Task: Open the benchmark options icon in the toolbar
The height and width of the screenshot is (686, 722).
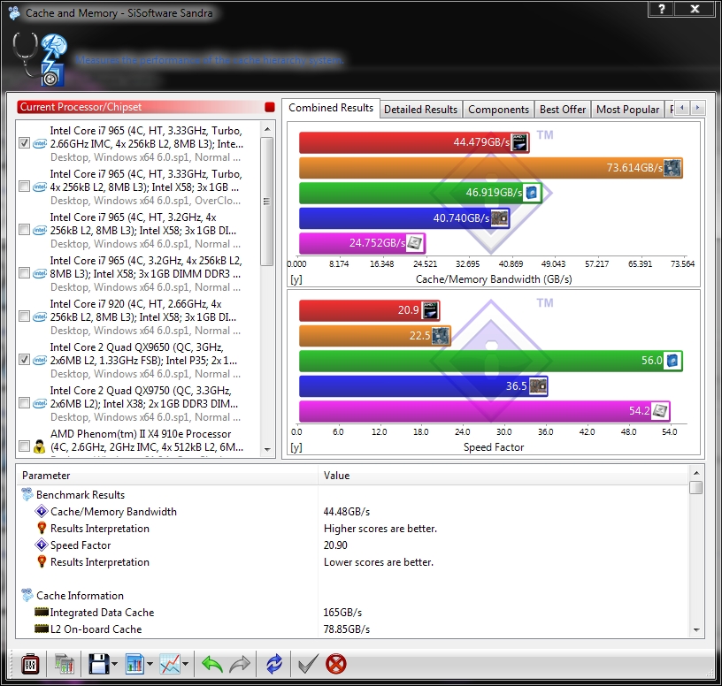Action: [30, 664]
